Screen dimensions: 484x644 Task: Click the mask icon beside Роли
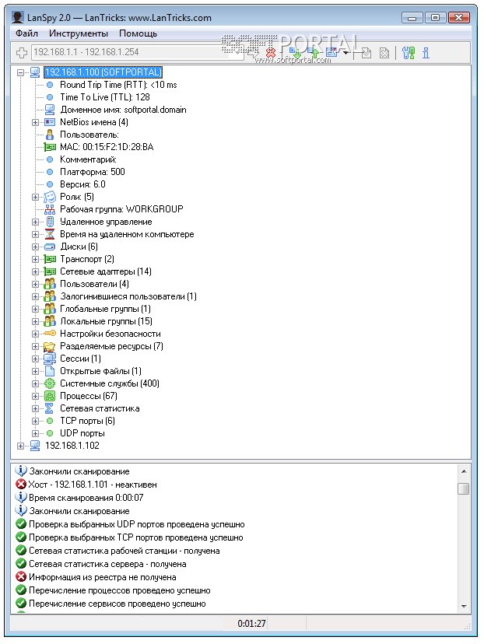(x=50, y=197)
